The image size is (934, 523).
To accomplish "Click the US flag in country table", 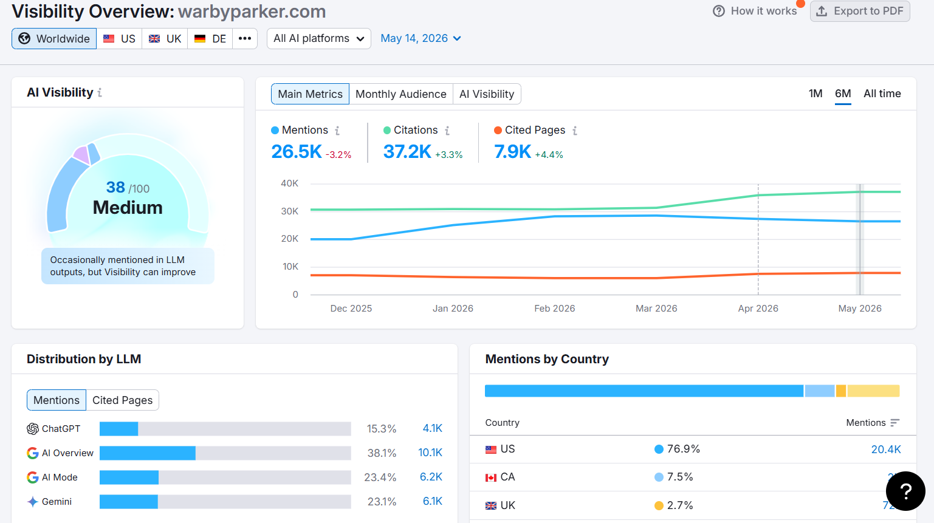I will 491,450.
